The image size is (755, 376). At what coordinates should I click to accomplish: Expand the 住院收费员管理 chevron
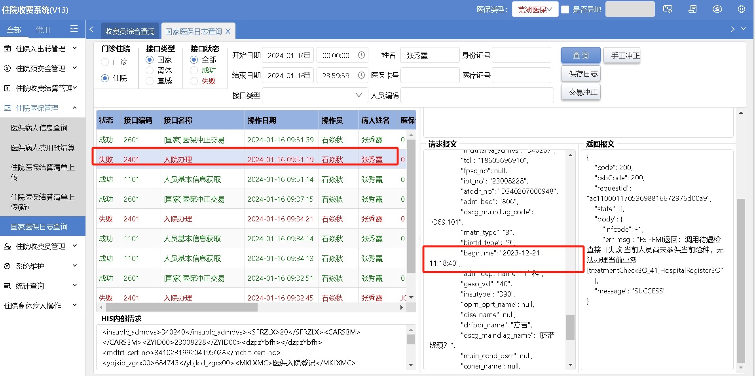[x=75, y=246]
